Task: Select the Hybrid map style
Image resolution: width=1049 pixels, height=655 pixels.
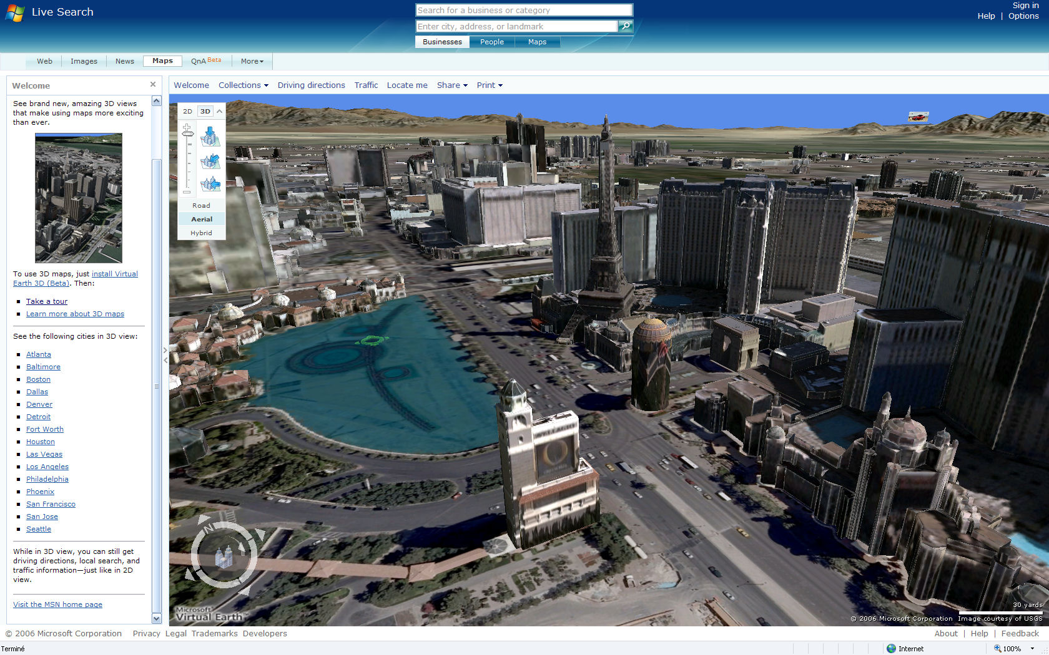Action: point(201,233)
